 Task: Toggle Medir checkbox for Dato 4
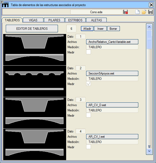coord(89,147)
